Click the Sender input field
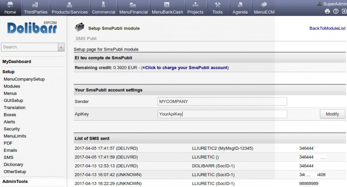Image resolution: width=347 pixels, height=187 pixels. [222, 101]
